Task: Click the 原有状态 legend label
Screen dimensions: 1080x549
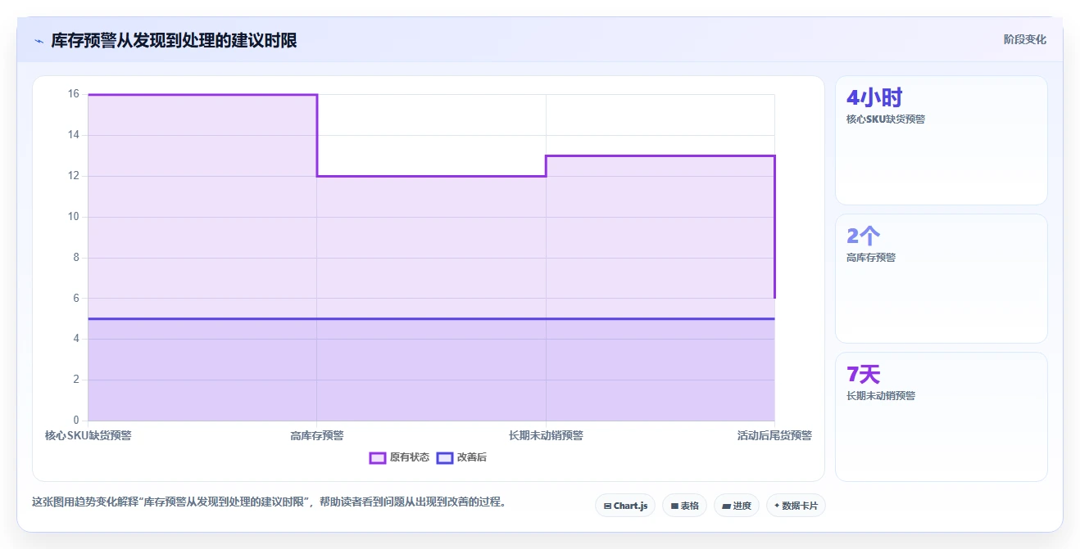Action: tap(410, 457)
